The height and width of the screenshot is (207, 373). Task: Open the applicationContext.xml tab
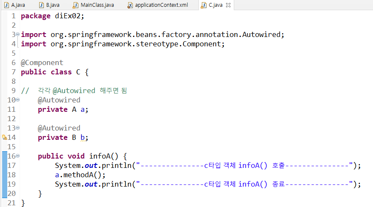tap(158, 5)
